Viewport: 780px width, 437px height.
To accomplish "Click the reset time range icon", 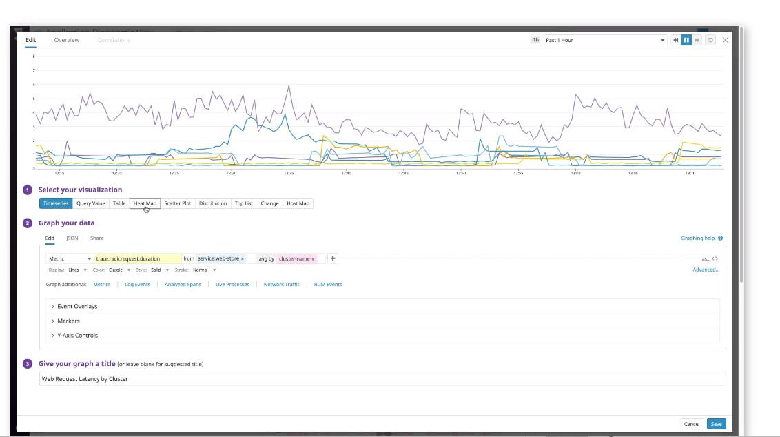I will pos(710,40).
